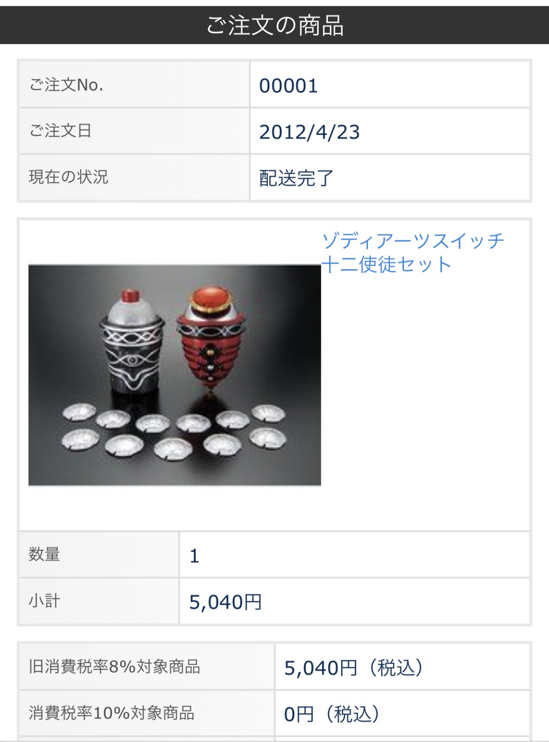
Task: Click the 現在の状況 label cell
Action: coord(134,177)
